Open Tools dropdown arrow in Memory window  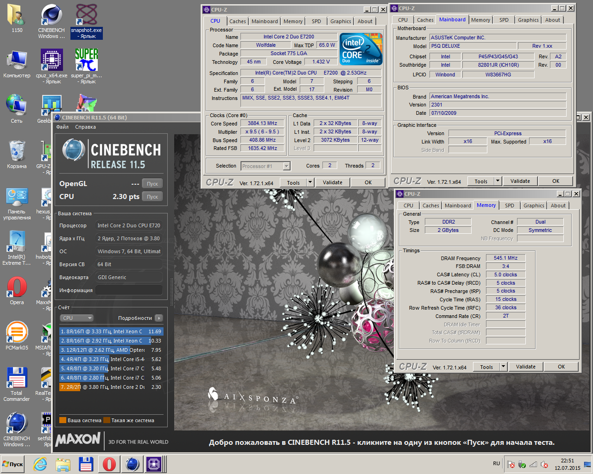(x=504, y=367)
